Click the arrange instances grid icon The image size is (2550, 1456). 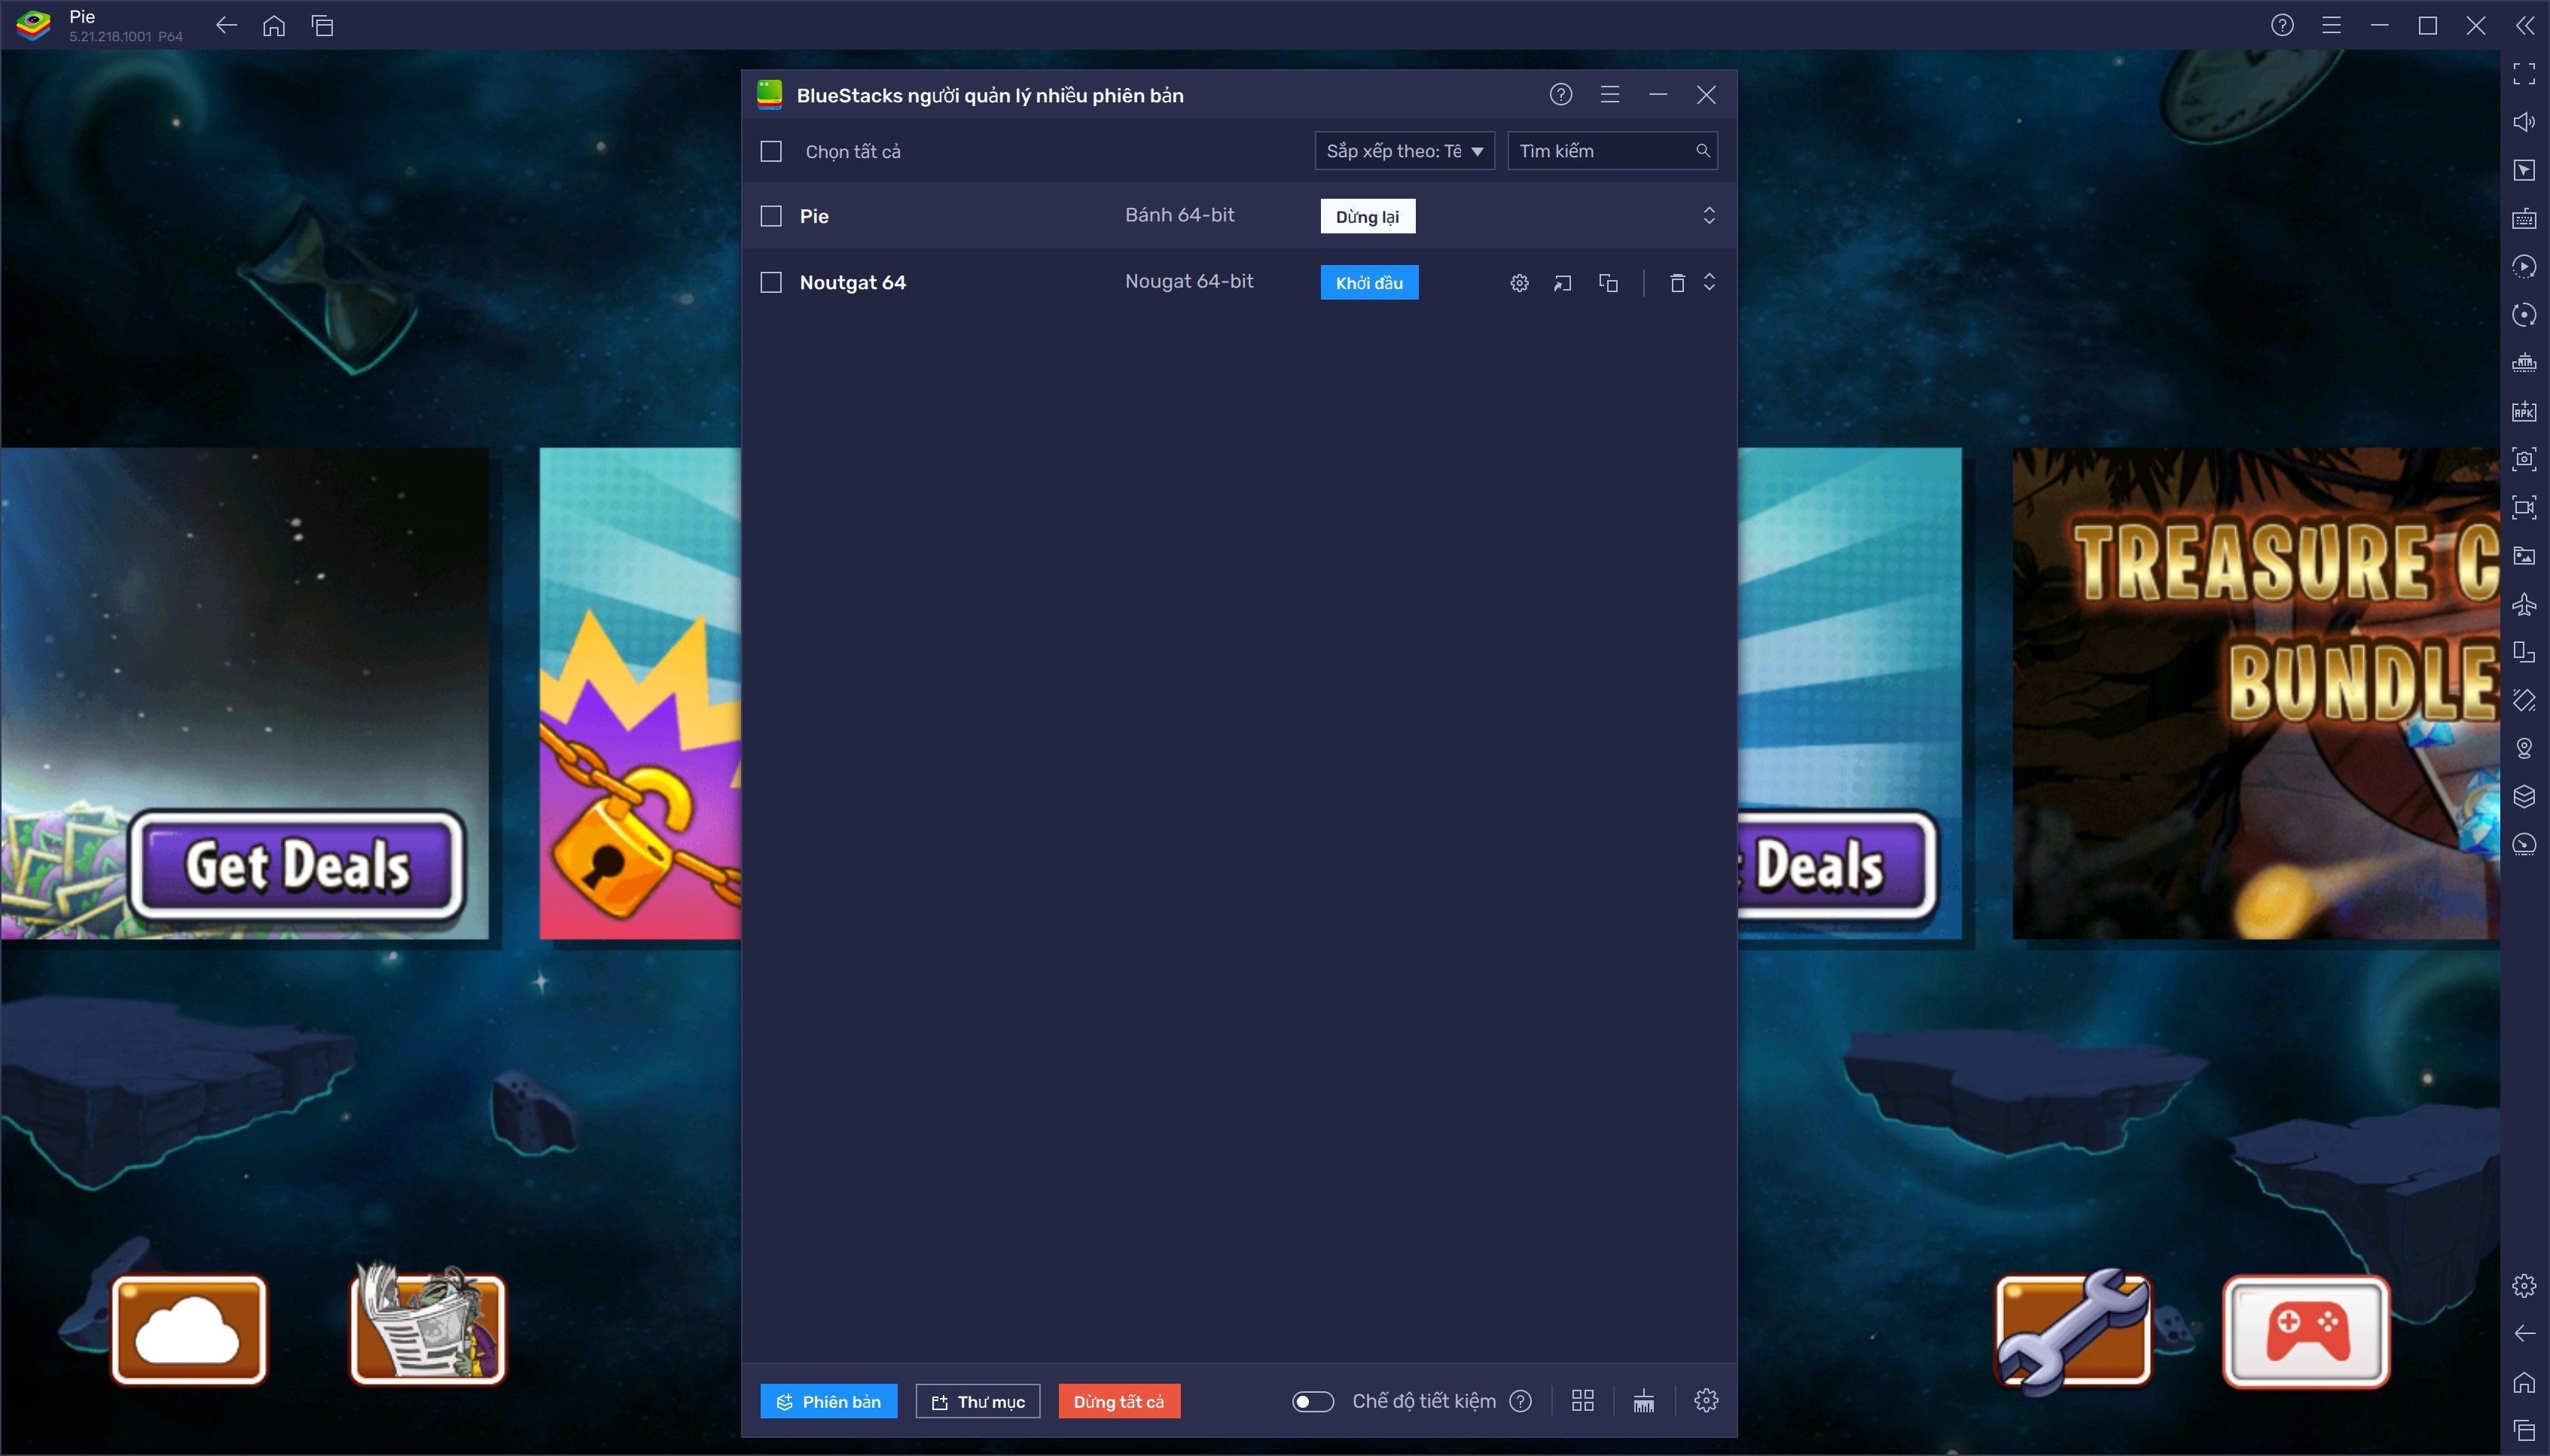1582,1401
